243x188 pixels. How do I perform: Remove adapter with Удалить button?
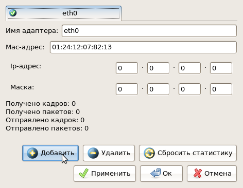(x=109, y=153)
